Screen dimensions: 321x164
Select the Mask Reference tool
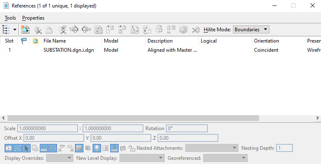pos(49,30)
